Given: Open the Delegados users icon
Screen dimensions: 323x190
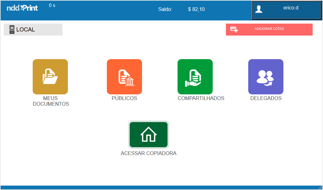Looking at the screenshot, I should pyautogui.click(x=266, y=76).
